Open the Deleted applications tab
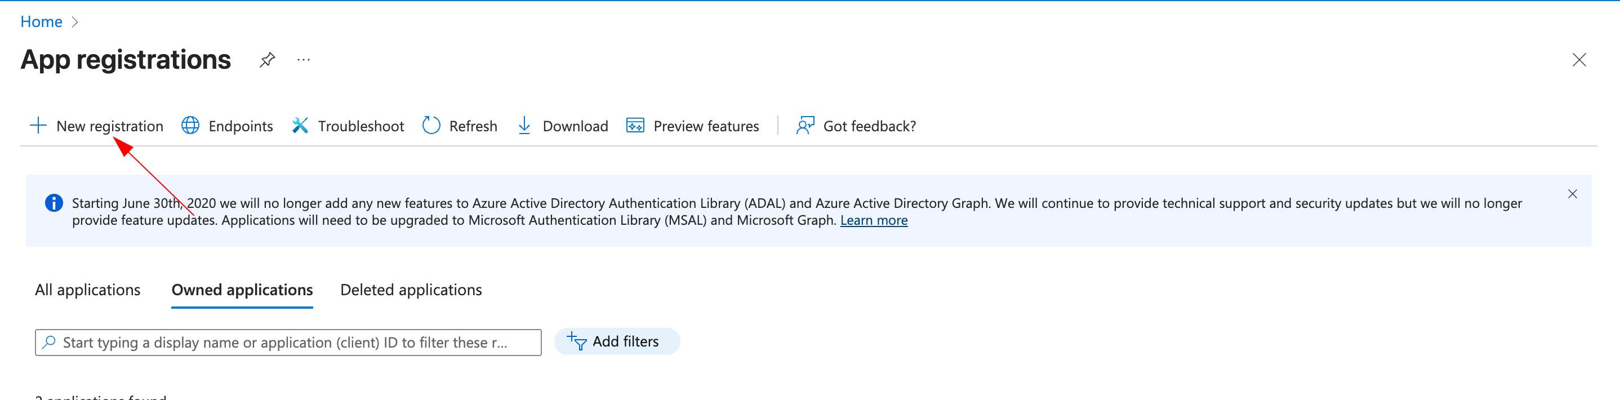 coord(411,290)
